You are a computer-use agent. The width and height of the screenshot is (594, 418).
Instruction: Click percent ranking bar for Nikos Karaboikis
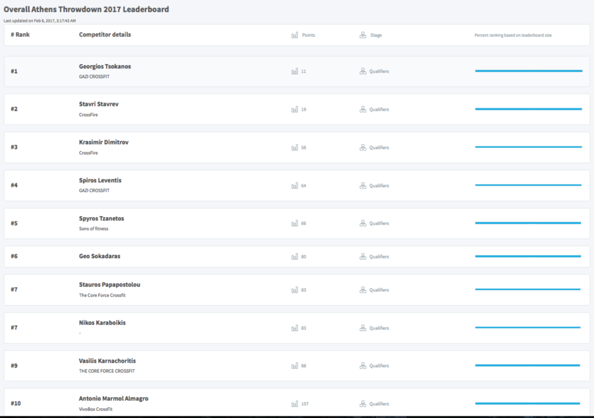528,328
